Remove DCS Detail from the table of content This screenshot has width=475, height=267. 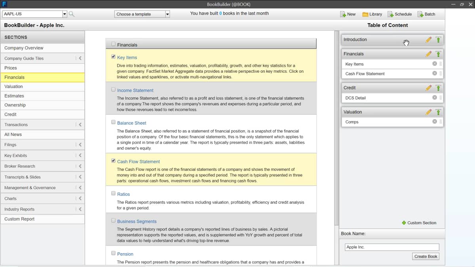pyautogui.click(x=435, y=98)
